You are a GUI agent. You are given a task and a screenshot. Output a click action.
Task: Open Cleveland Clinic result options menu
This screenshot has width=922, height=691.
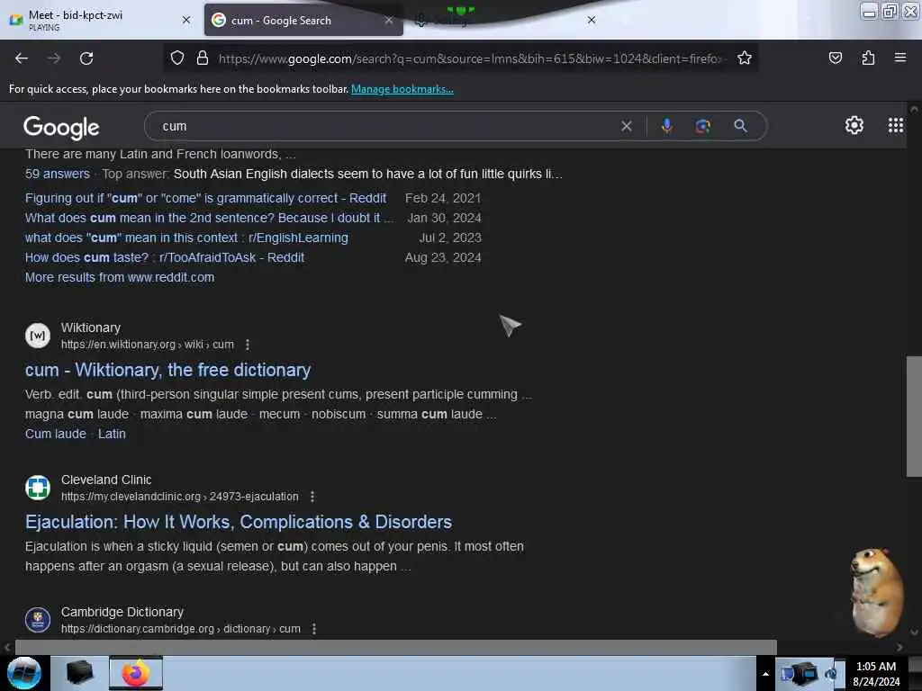click(312, 497)
